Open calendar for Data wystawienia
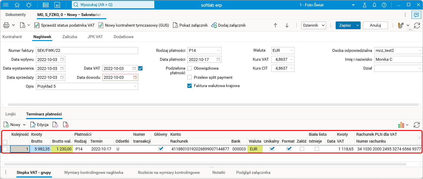This screenshot has height=179, width=423. 62,68
